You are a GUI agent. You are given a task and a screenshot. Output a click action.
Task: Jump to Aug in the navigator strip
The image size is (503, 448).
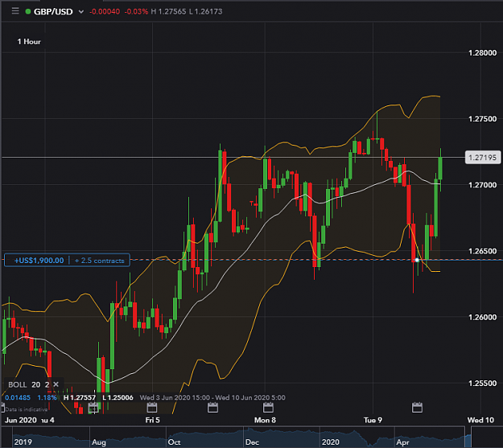[x=99, y=442]
